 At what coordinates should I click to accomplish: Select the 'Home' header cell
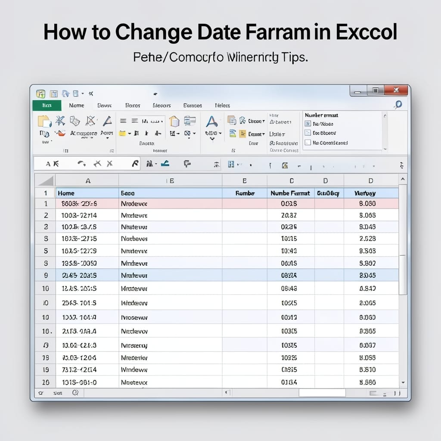click(x=87, y=193)
